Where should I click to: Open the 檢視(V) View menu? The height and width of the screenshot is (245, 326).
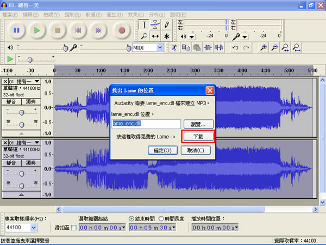pos(52,15)
